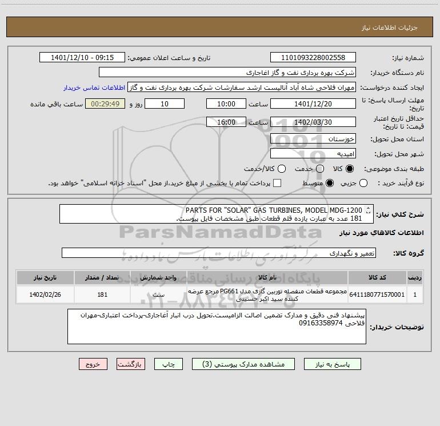The height and width of the screenshot is (426, 440).
Task: Click the quantity cell 181
Action: point(102,294)
